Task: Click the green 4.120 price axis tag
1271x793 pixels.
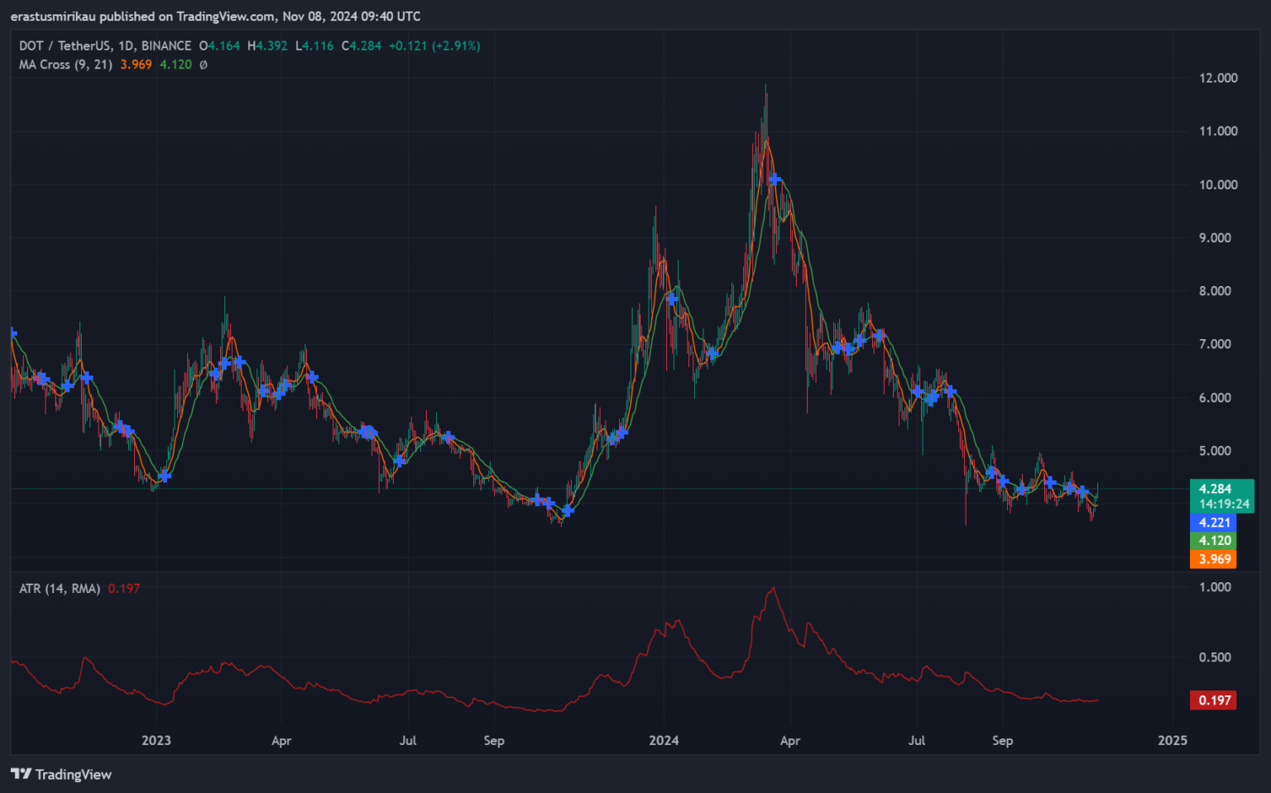Action: (x=1213, y=541)
